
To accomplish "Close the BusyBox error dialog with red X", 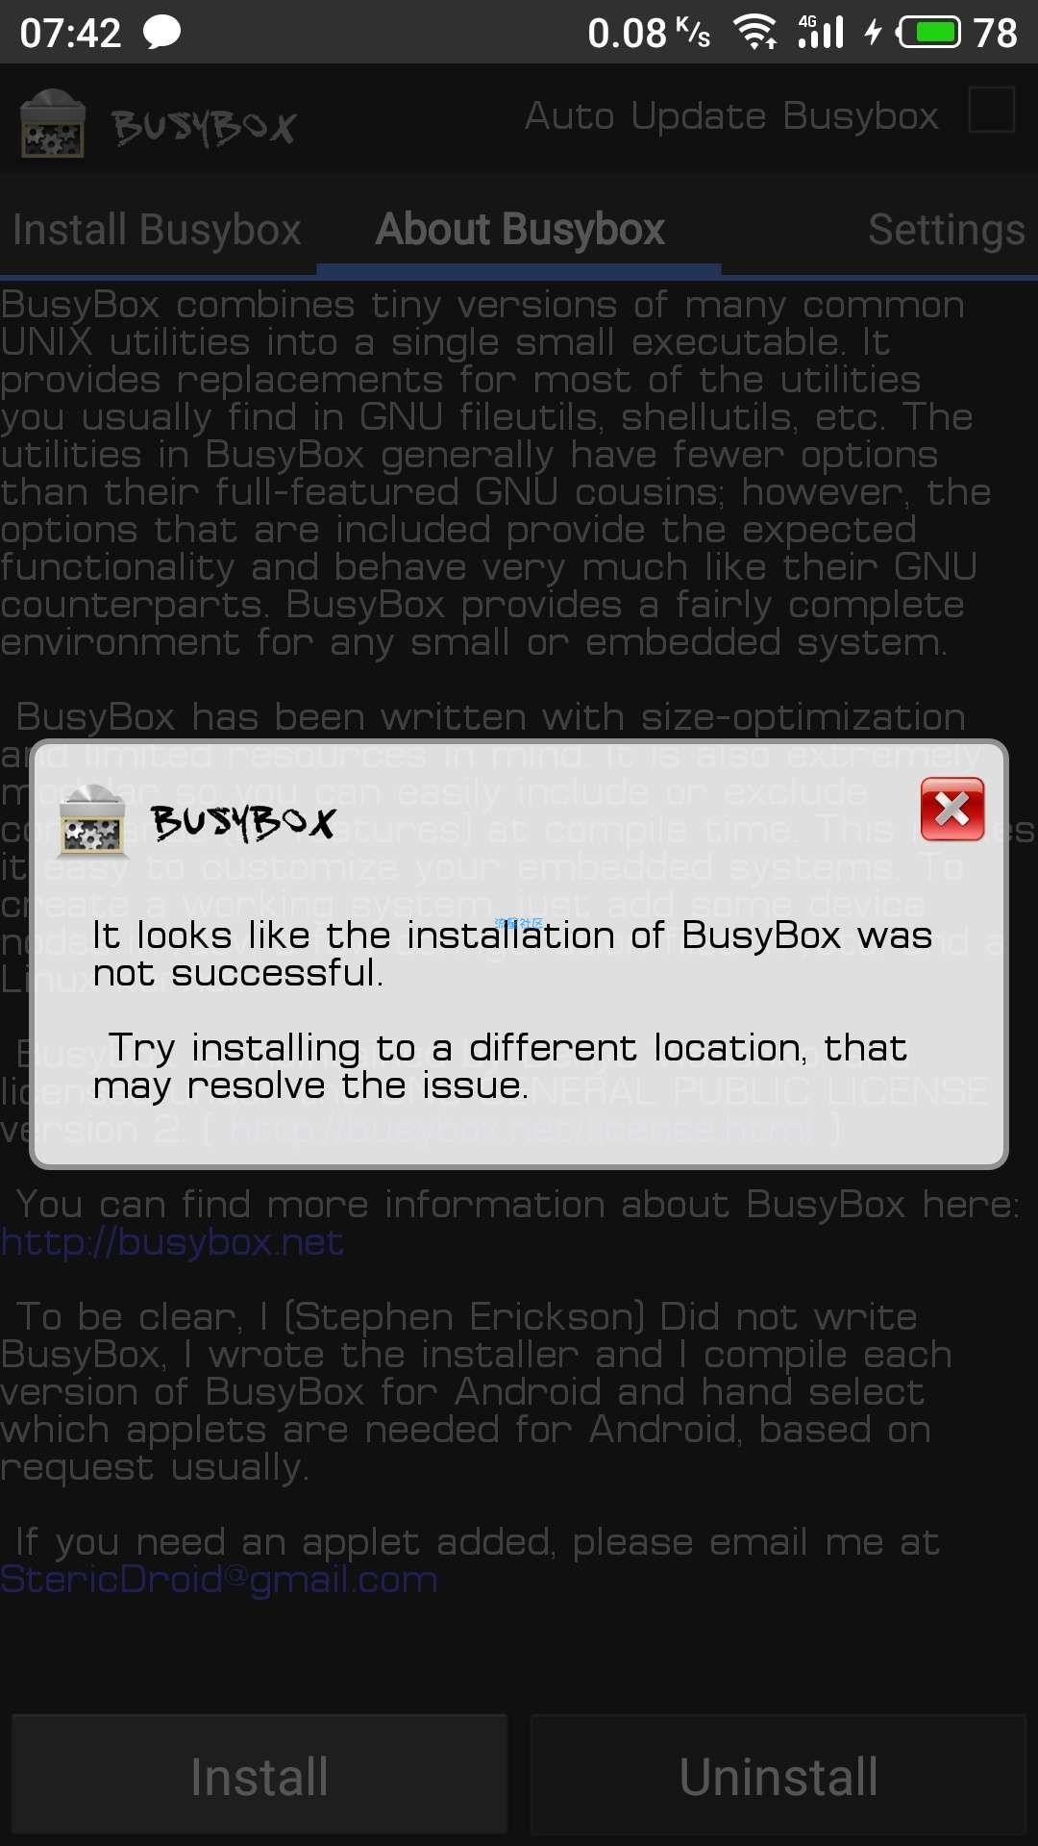I will (x=951, y=810).
